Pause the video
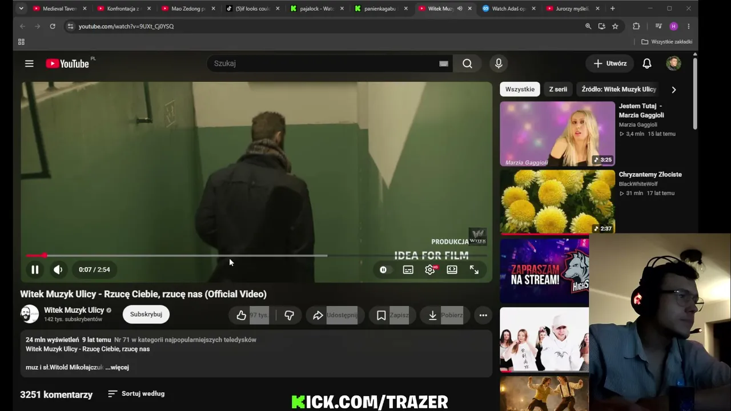Viewport: 731px width, 411px height. click(x=35, y=269)
